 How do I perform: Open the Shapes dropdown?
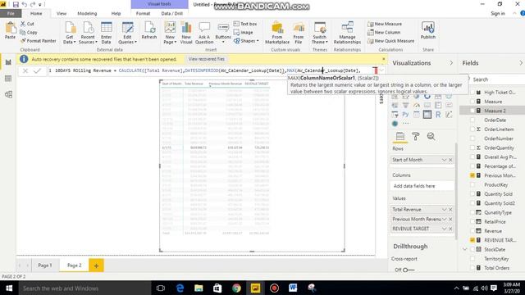click(246, 41)
